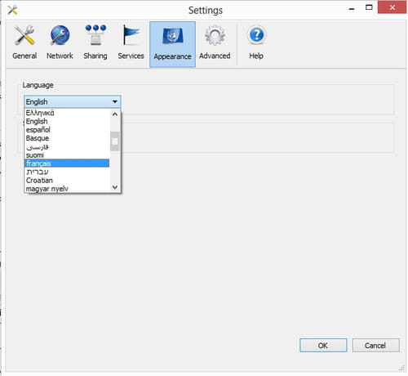The height and width of the screenshot is (376, 408).
Task: Open the General settings icon
Action: (x=24, y=35)
